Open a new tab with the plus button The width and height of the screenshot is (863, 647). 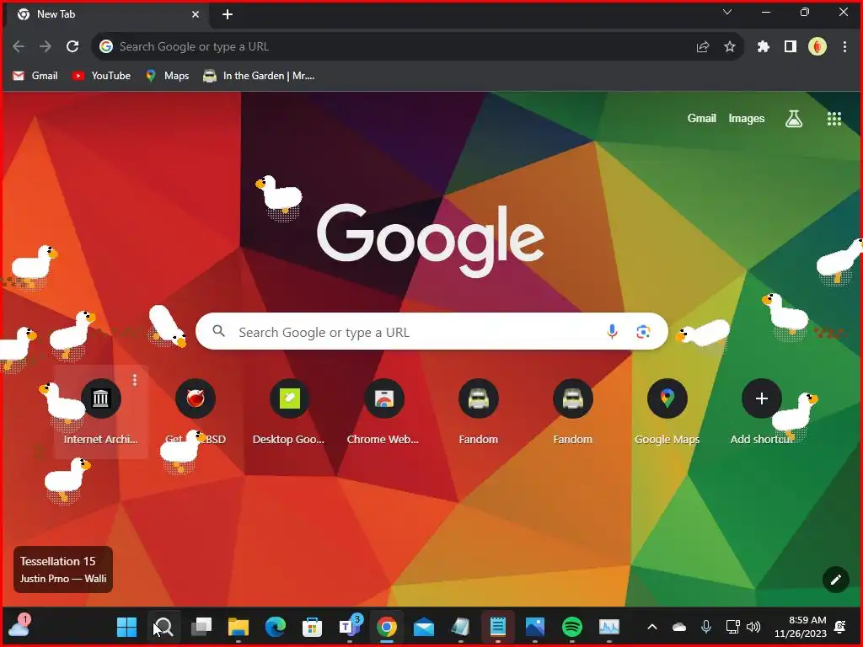228,14
